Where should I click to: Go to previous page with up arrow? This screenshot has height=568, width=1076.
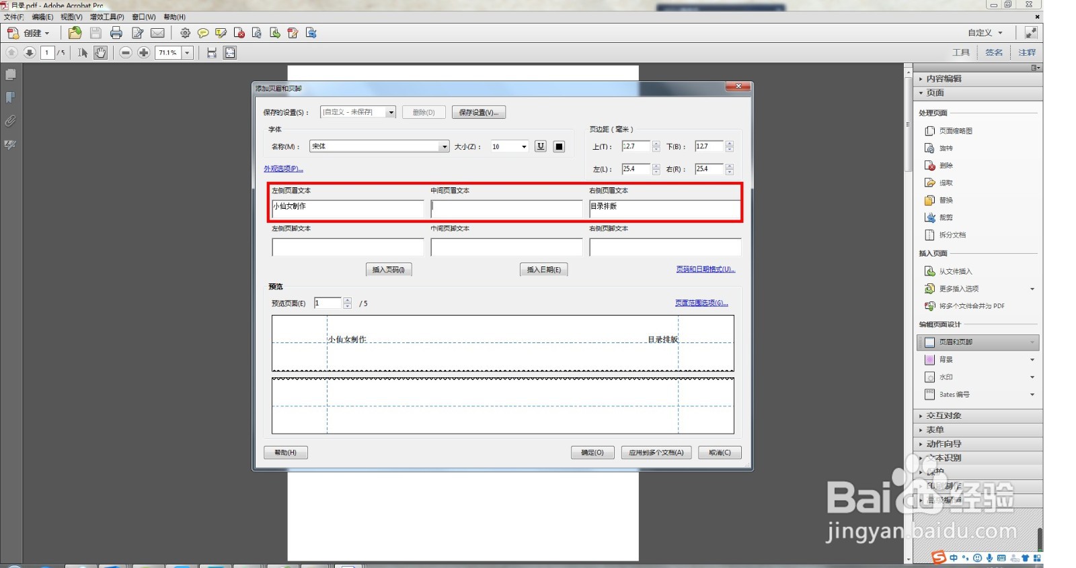tap(12, 52)
